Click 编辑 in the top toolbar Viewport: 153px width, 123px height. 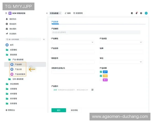pyautogui.click(x=68, y=13)
